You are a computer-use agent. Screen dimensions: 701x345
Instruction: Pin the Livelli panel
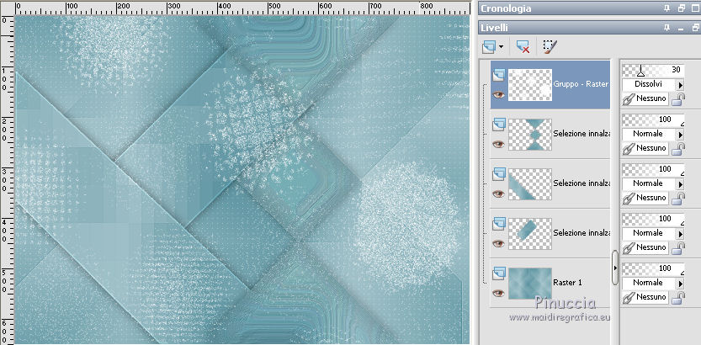click(667, 28)
